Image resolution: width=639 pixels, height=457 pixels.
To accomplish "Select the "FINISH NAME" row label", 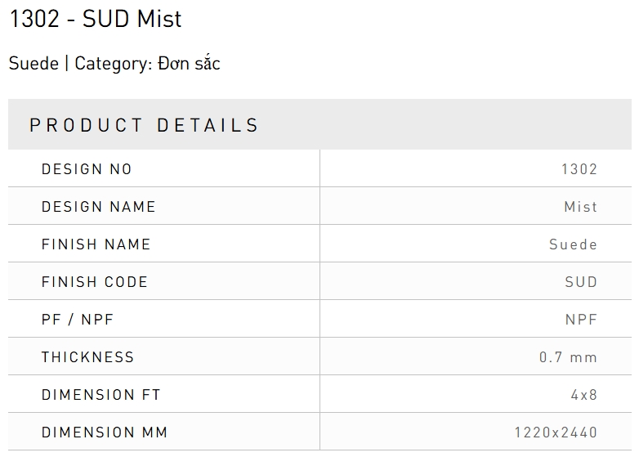I will pyautogui.click(x=96, y=244).
